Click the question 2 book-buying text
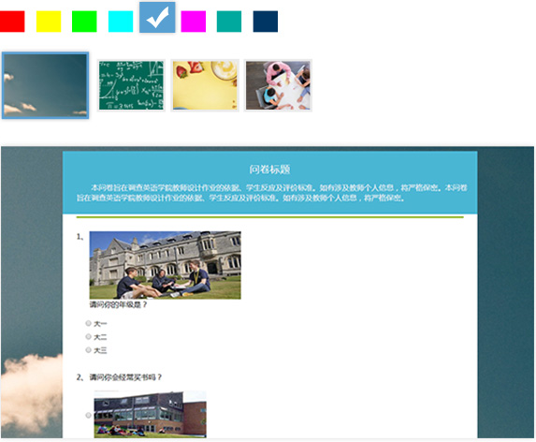The width and height of the screenshot is (536, 442). 125,377
